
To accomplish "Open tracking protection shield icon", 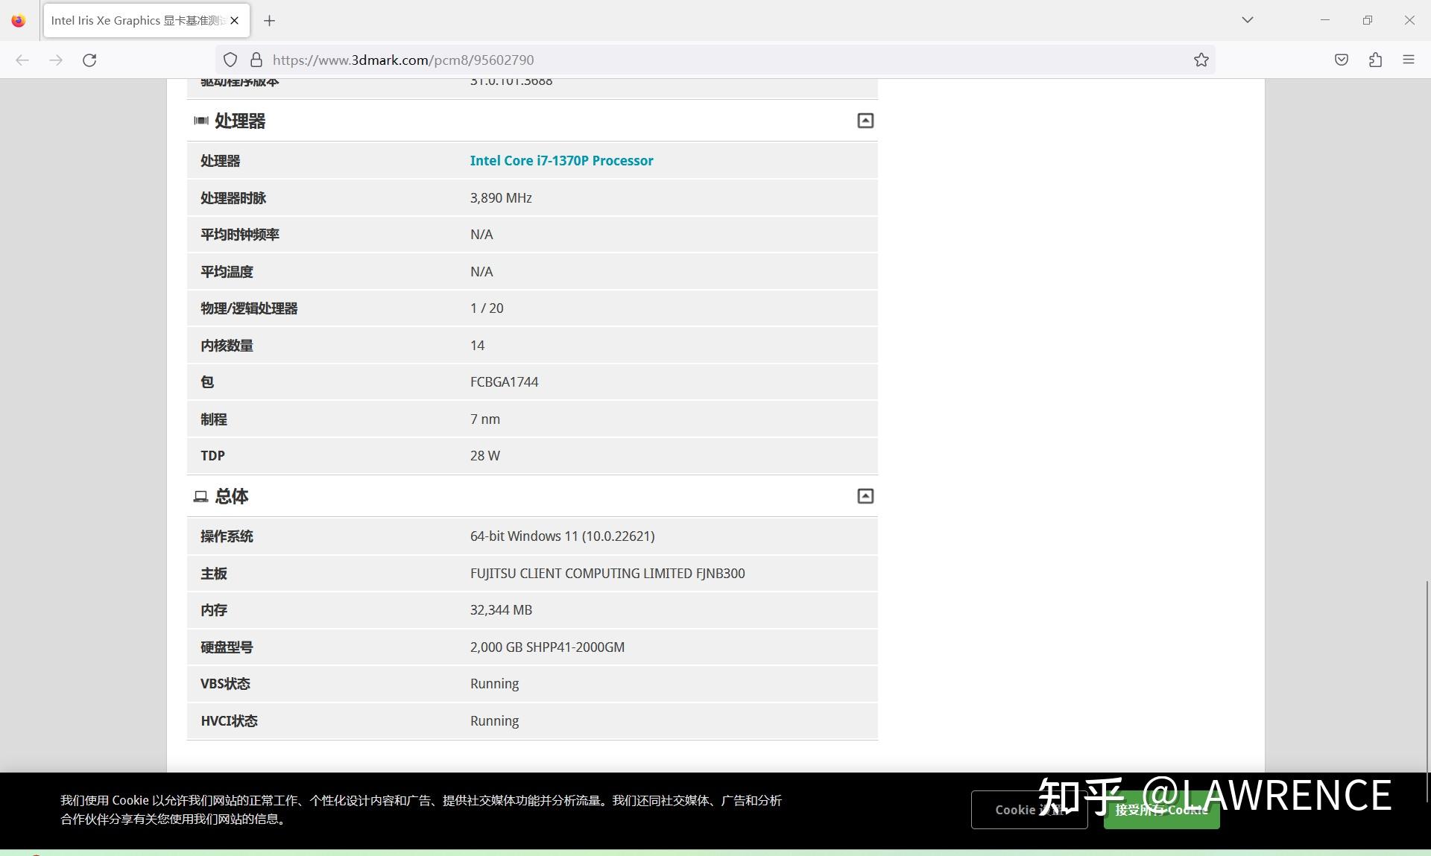I will pyautogui.click(x=230, y=60).
